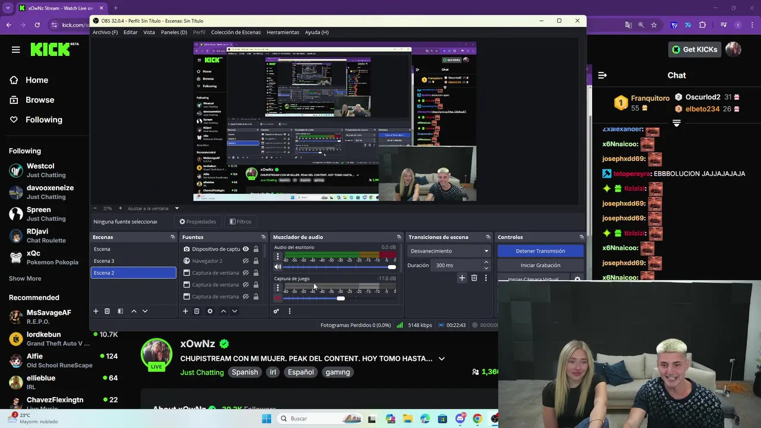Adjust Captura de juego volume slider

(x=338, y=298)
